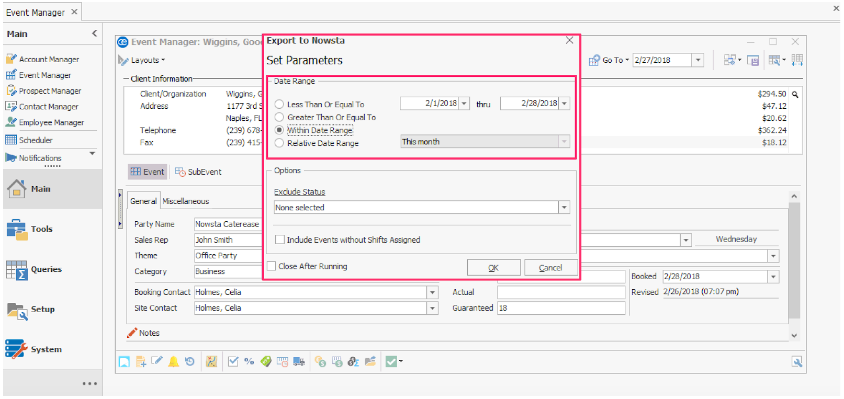The height and width of the screenshot is (399, 844).
Task: Click Cancel in Export to Nowsta dialog
Action: coord(550,268)
